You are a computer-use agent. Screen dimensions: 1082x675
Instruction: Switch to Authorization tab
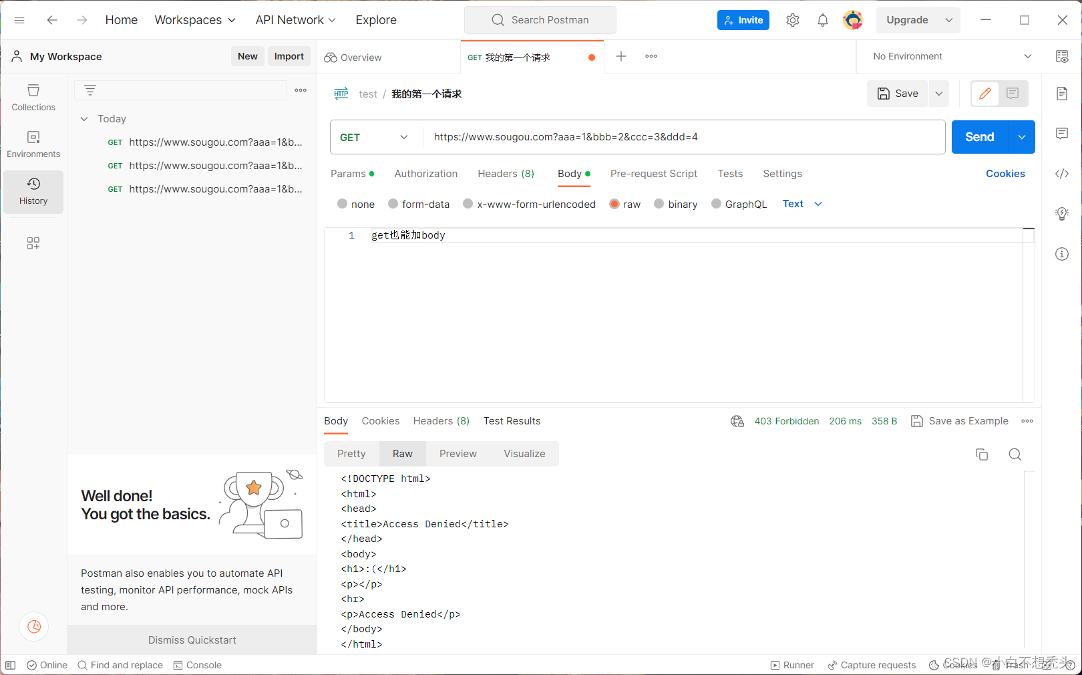click(426, 174)
